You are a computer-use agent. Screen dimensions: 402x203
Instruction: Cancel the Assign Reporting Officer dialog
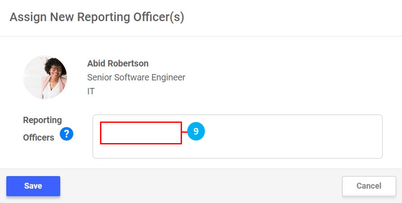point(369,186)
